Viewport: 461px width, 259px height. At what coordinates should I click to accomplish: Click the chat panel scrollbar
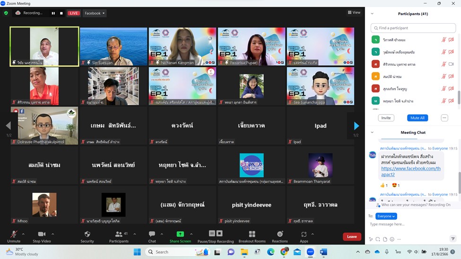(x=459, y=182)
